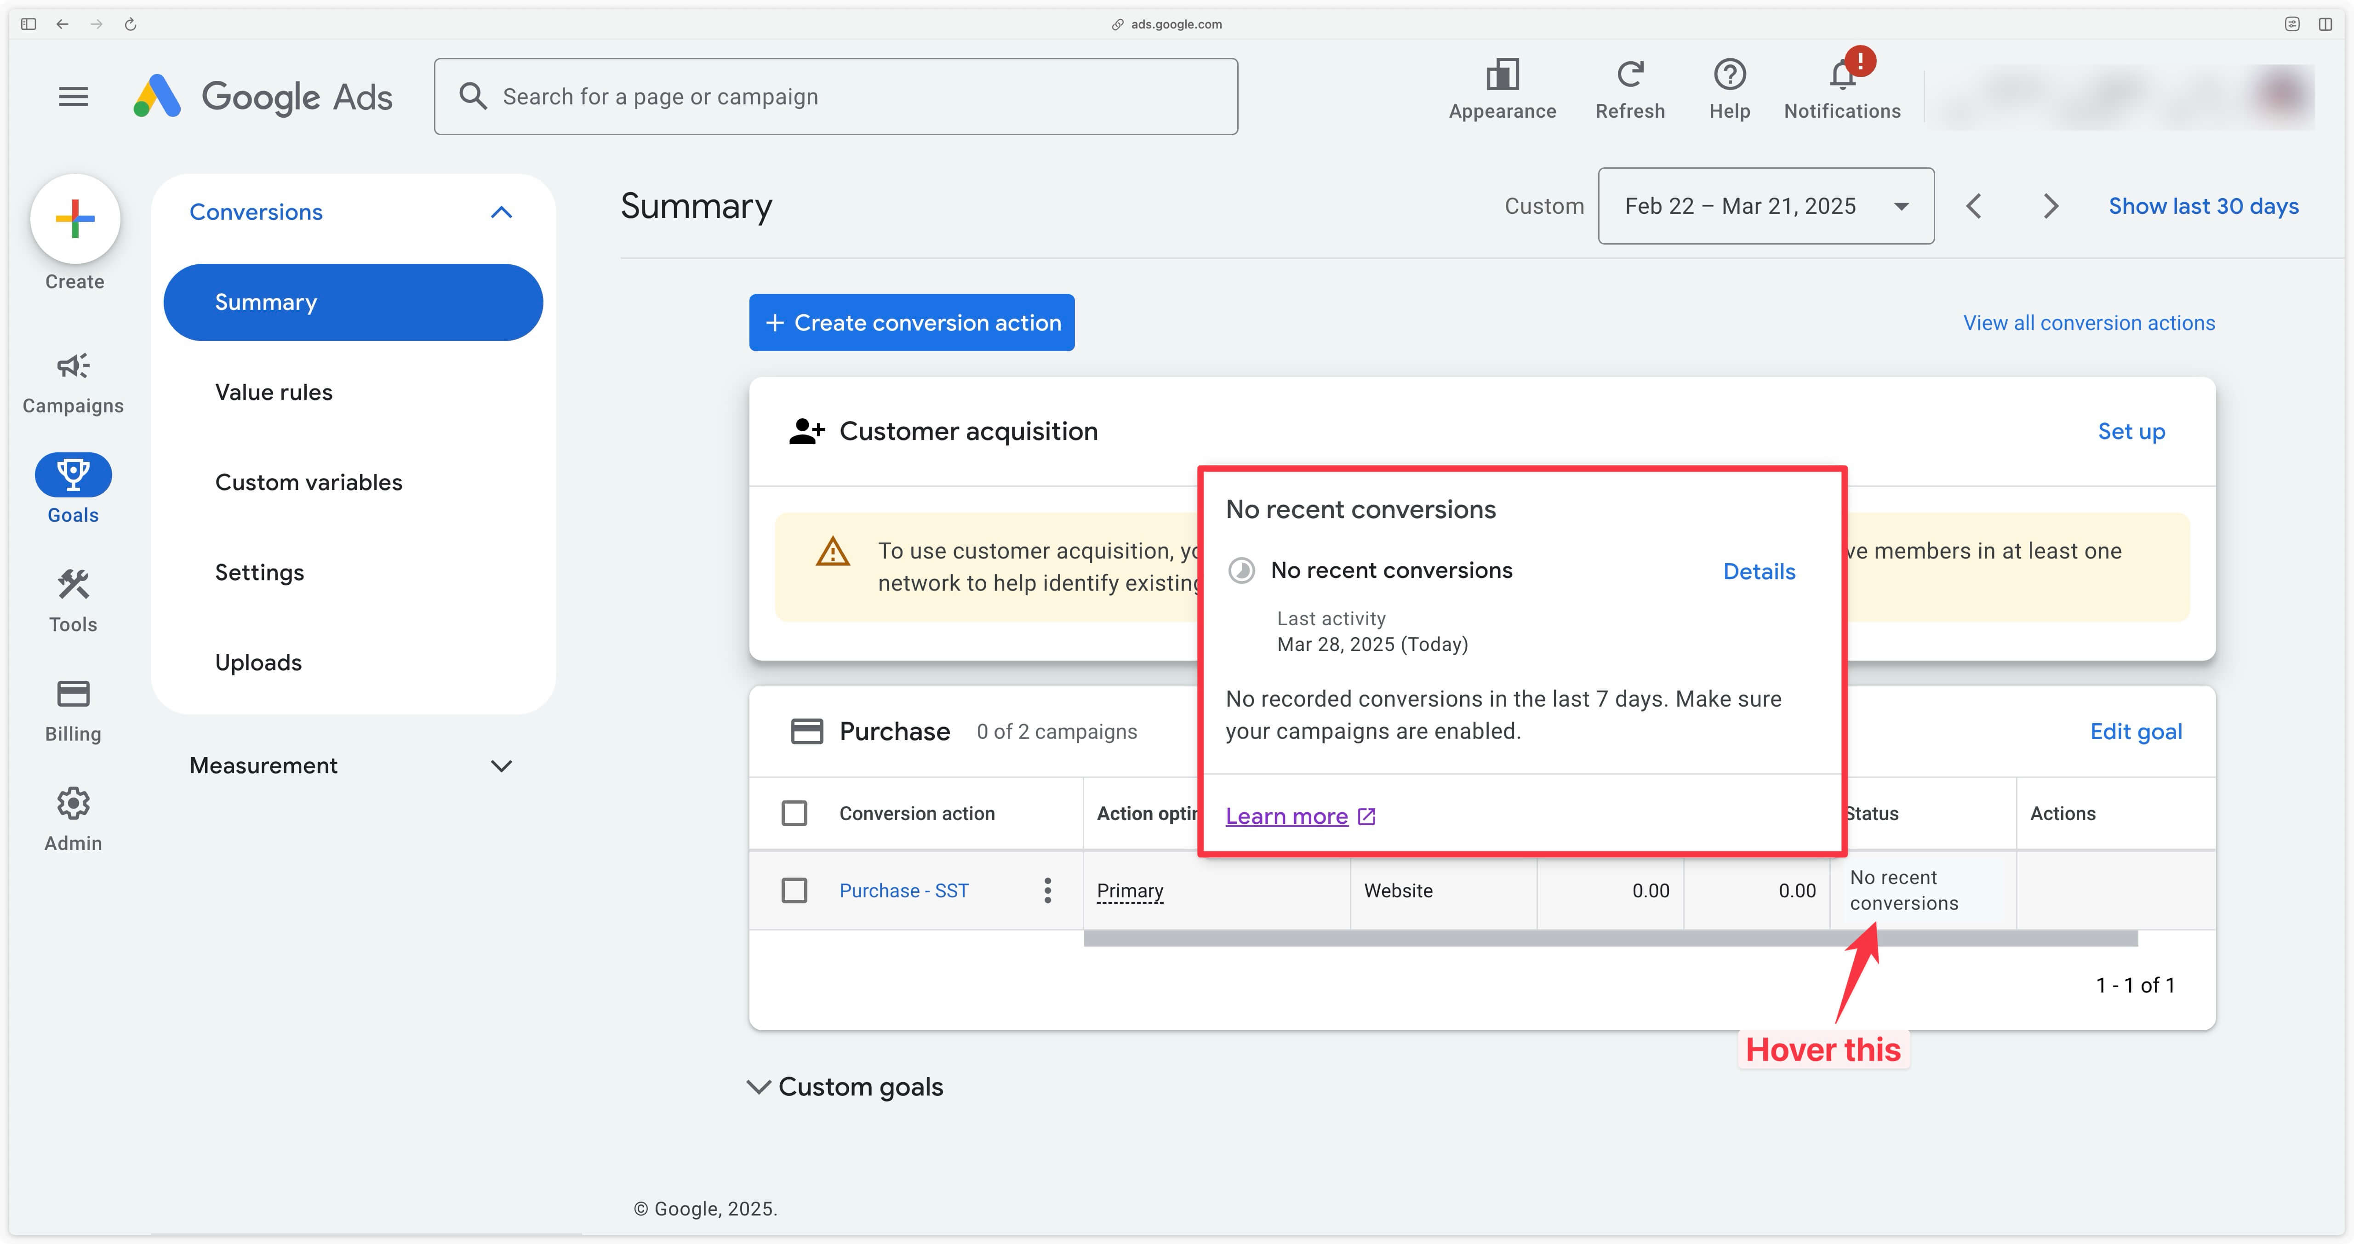Click the 0 of 2 campaigns text
Image resolution: width=2354 pixels, height=1244 pixels.
click(1057, 732)
